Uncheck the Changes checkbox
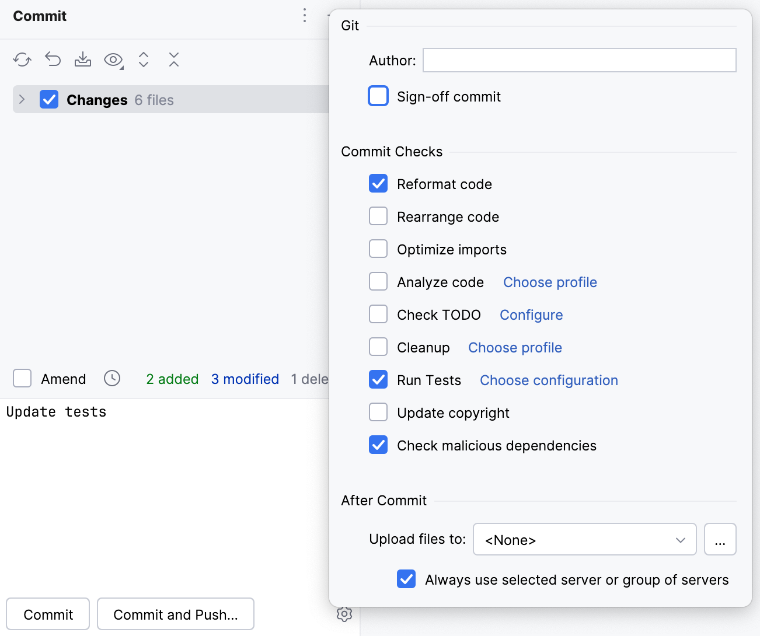 click(49, 100)
